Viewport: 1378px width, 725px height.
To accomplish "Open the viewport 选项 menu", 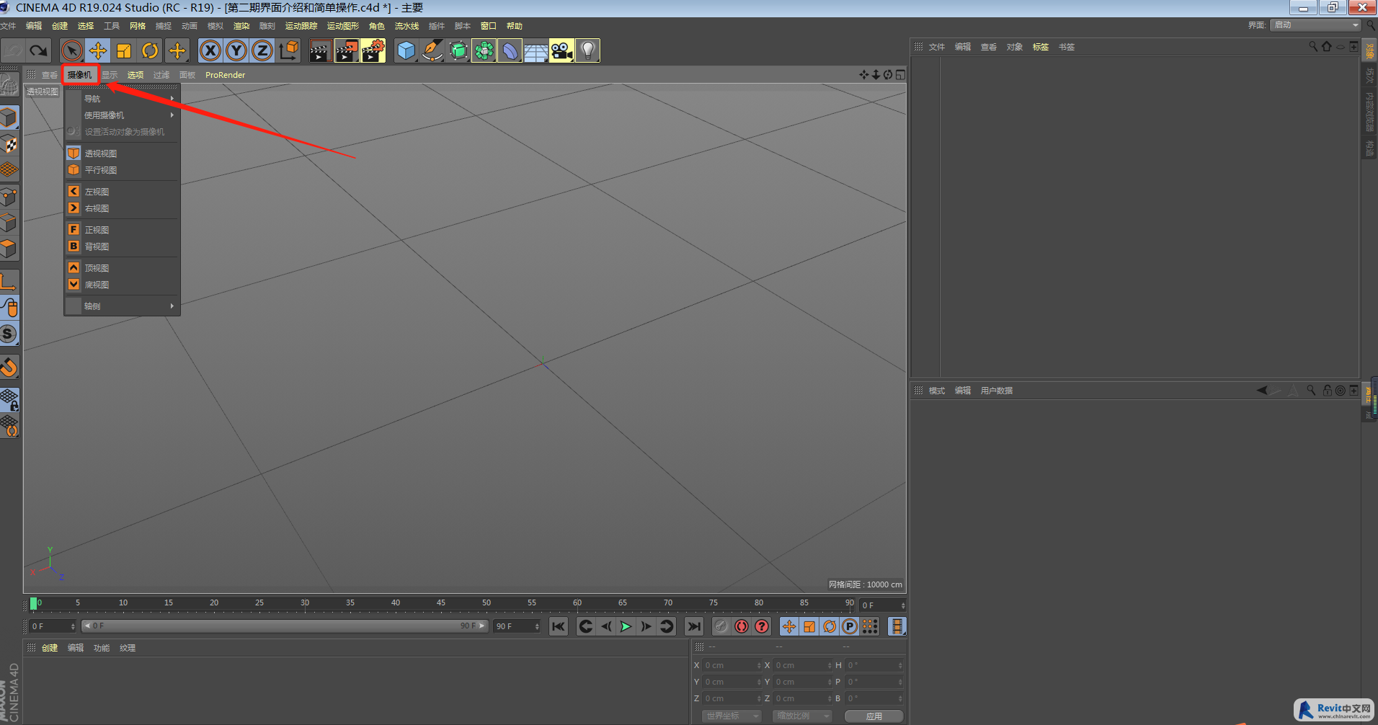I will click(x=135, y=75).
